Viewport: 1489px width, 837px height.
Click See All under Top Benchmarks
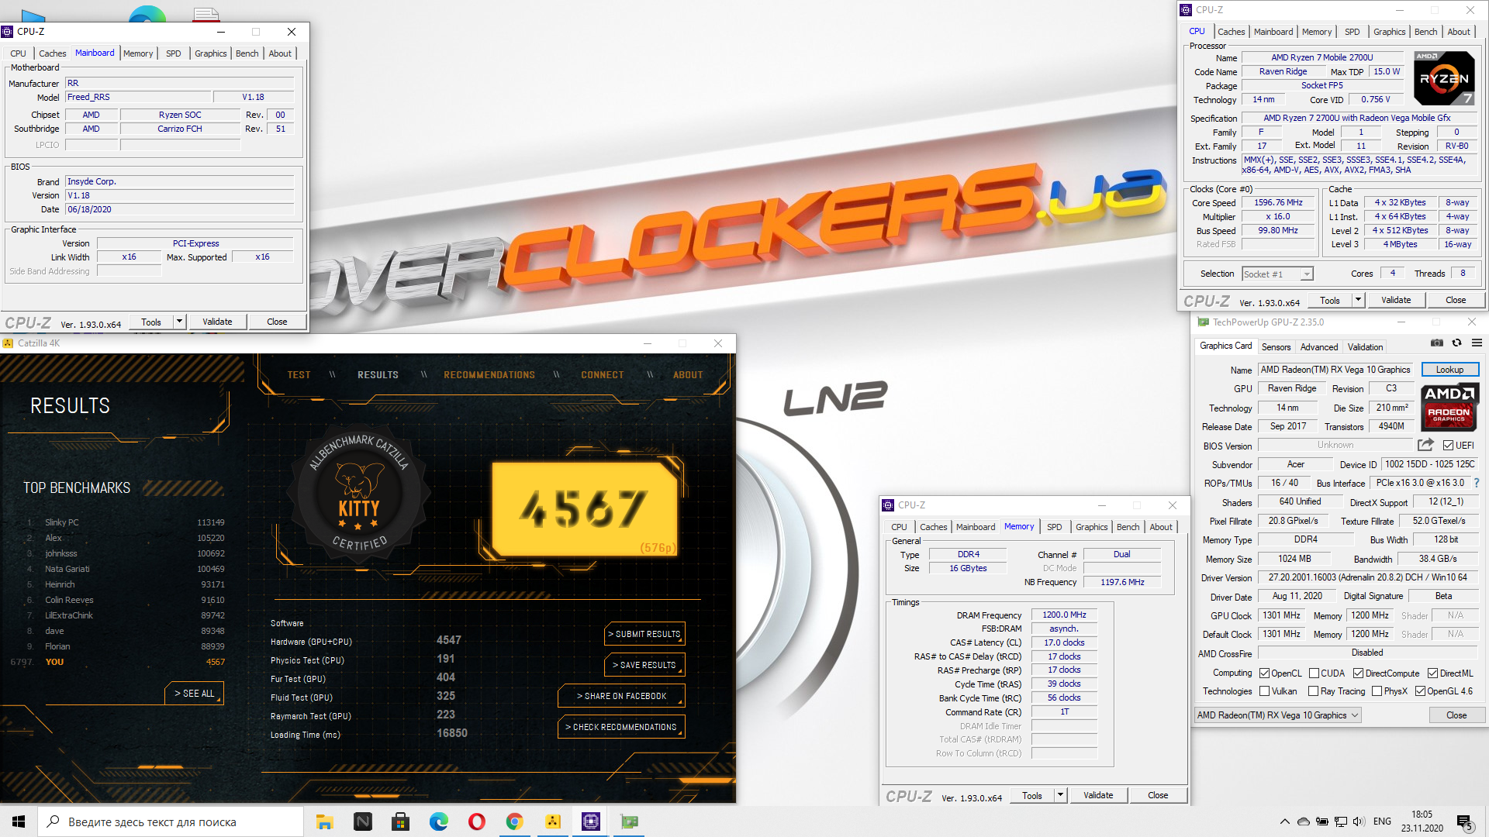coord(195,694)
